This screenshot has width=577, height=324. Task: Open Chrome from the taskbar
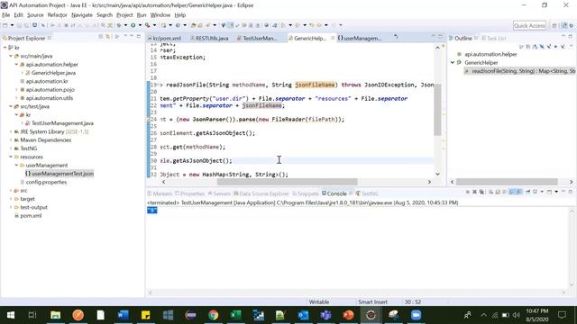tap(213, 315)
